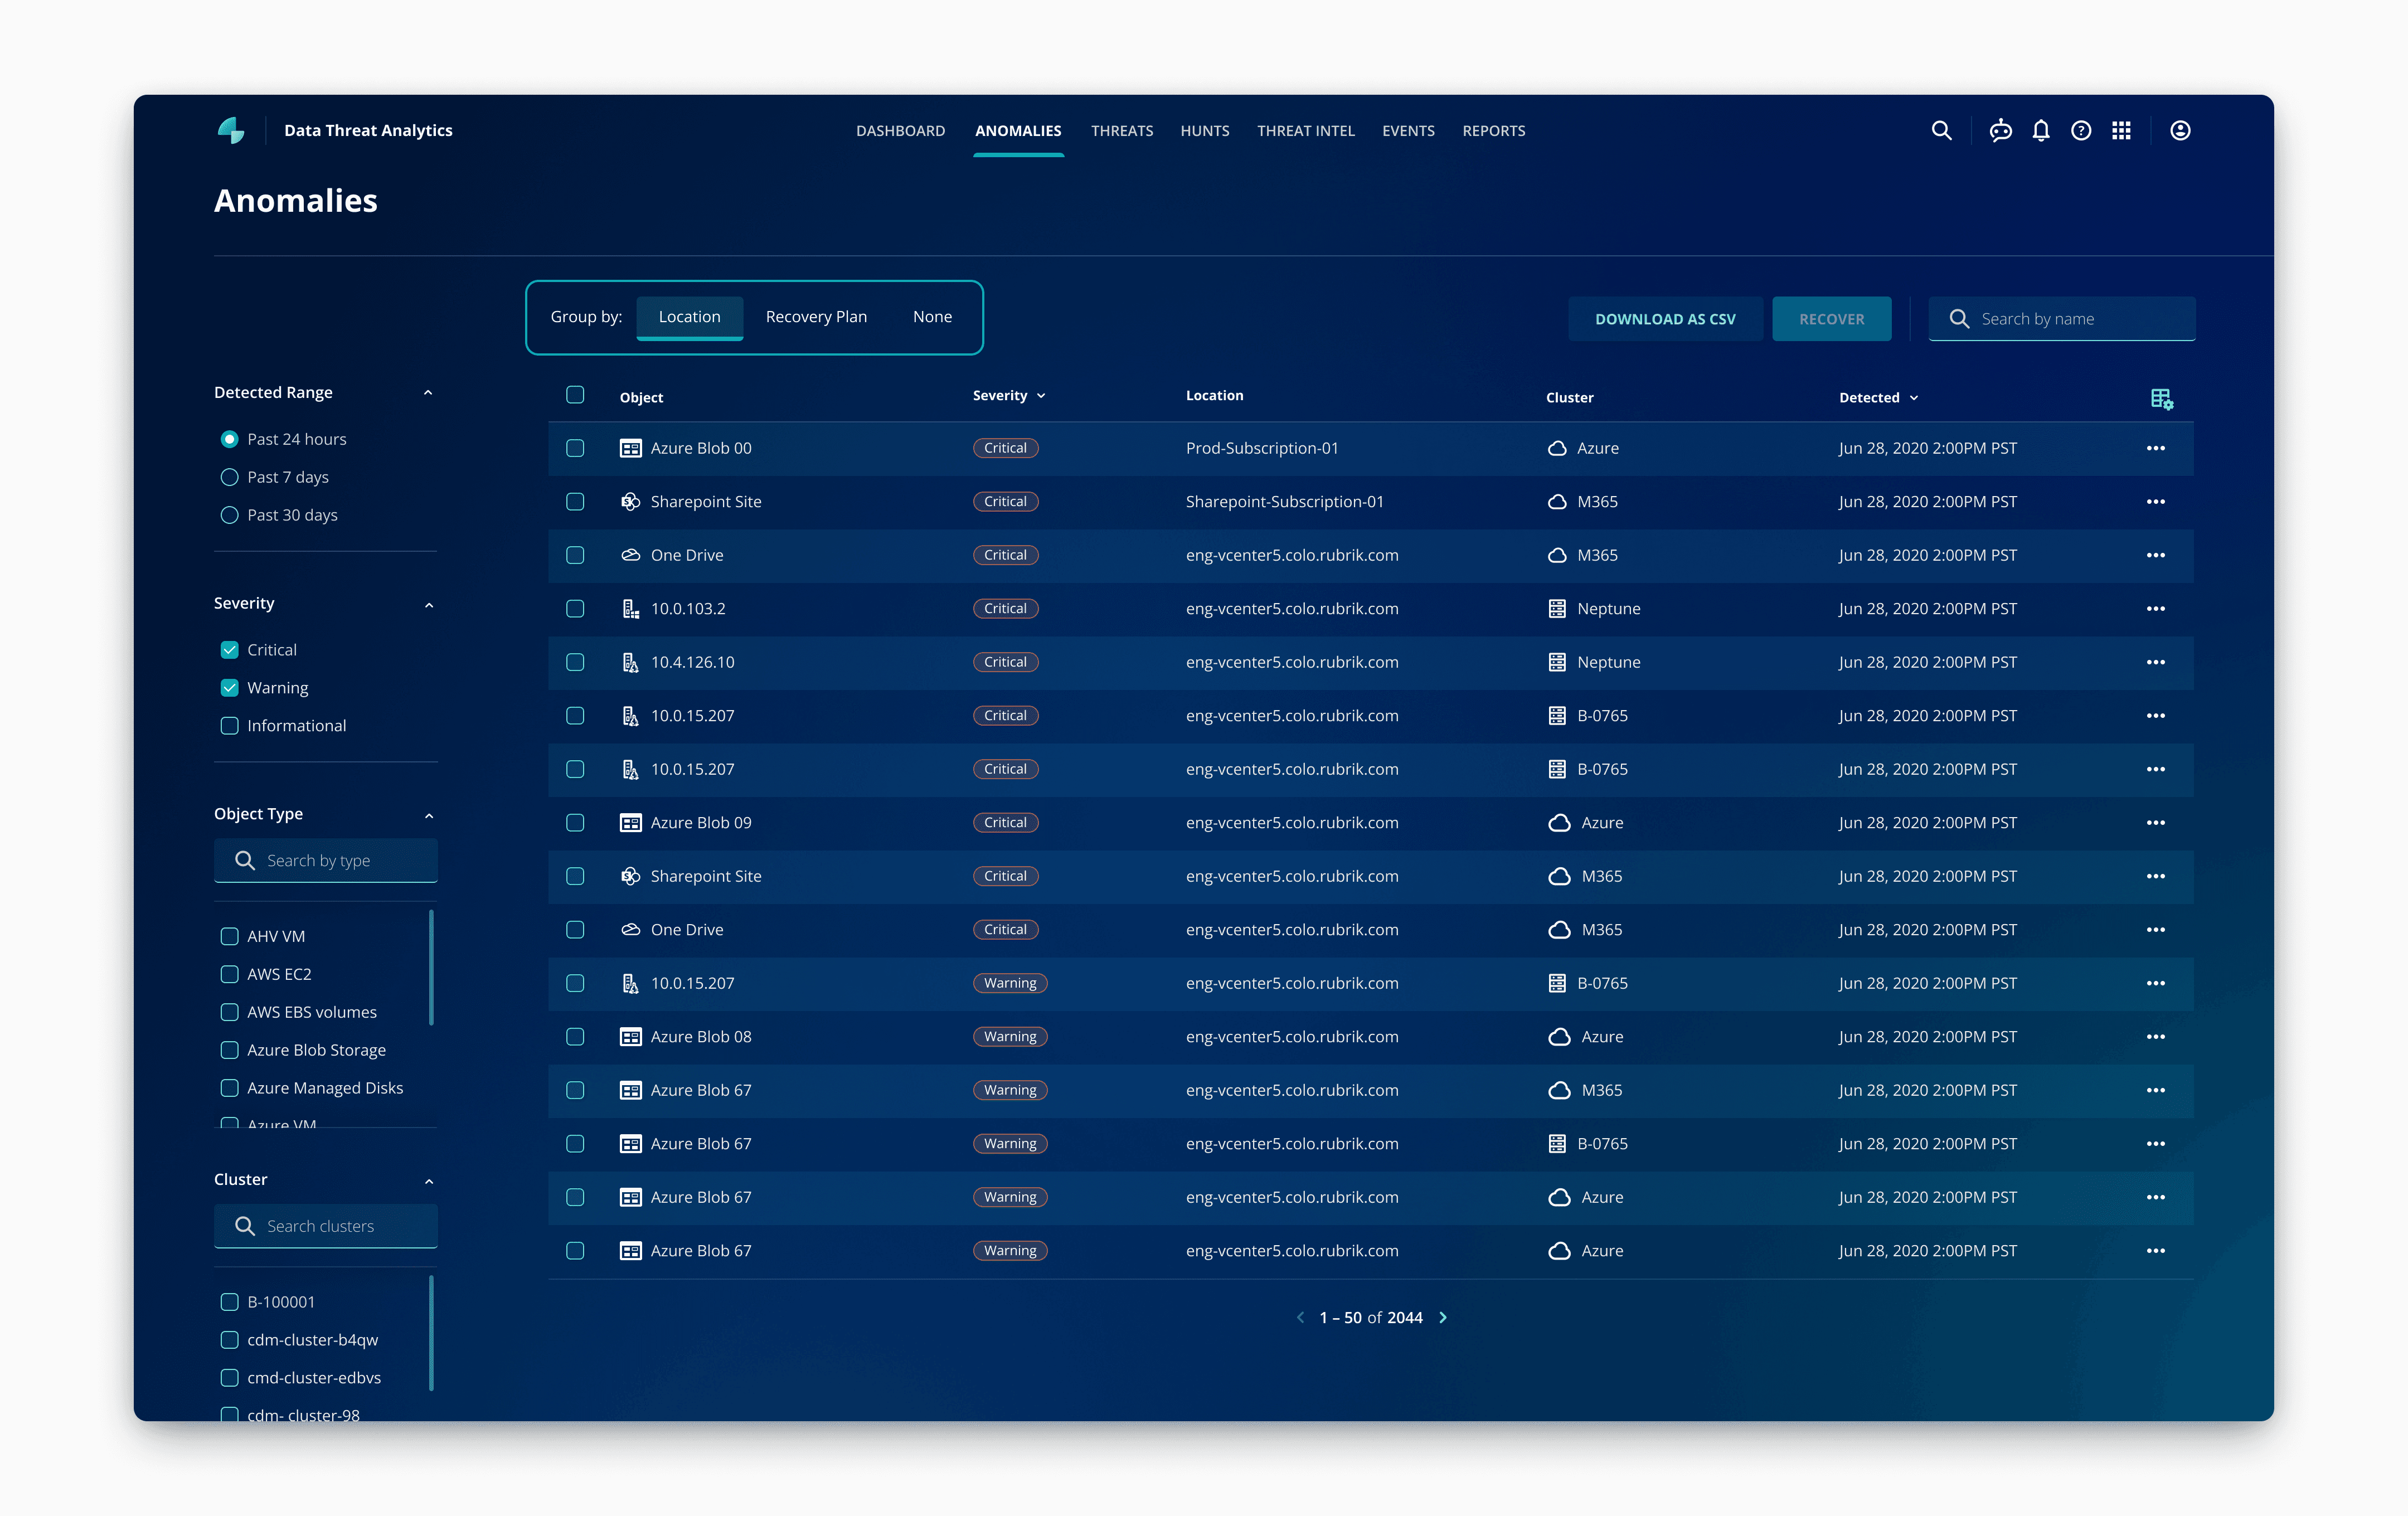Screen dimensions: 2408x1516
Task: Group by Recovery Plan
Action: pos(816,317)
